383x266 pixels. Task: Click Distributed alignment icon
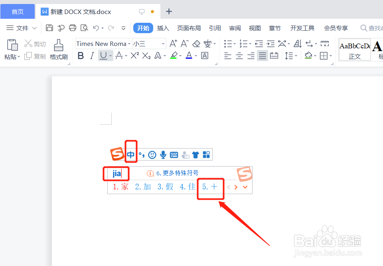274,56
